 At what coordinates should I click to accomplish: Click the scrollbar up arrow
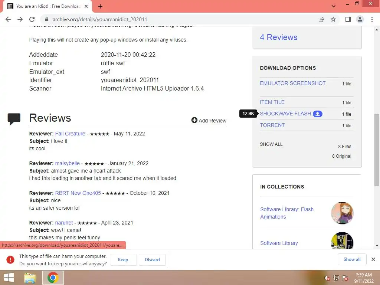pos(377,30)
